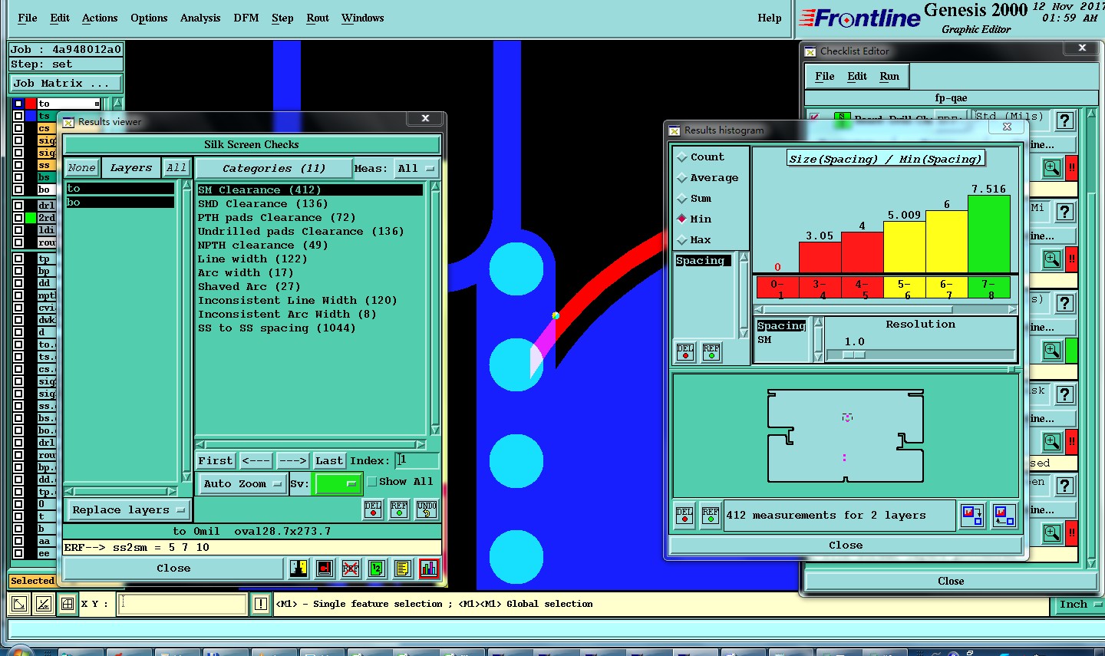The width and height of the screenshot is (1105, 656).
Task: Click the scroll-down arrow of categories list
Action: click(x=435, y=430)
